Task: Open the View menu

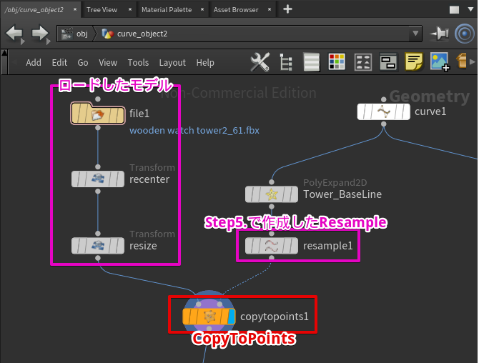Action: [x=108, y=63]
